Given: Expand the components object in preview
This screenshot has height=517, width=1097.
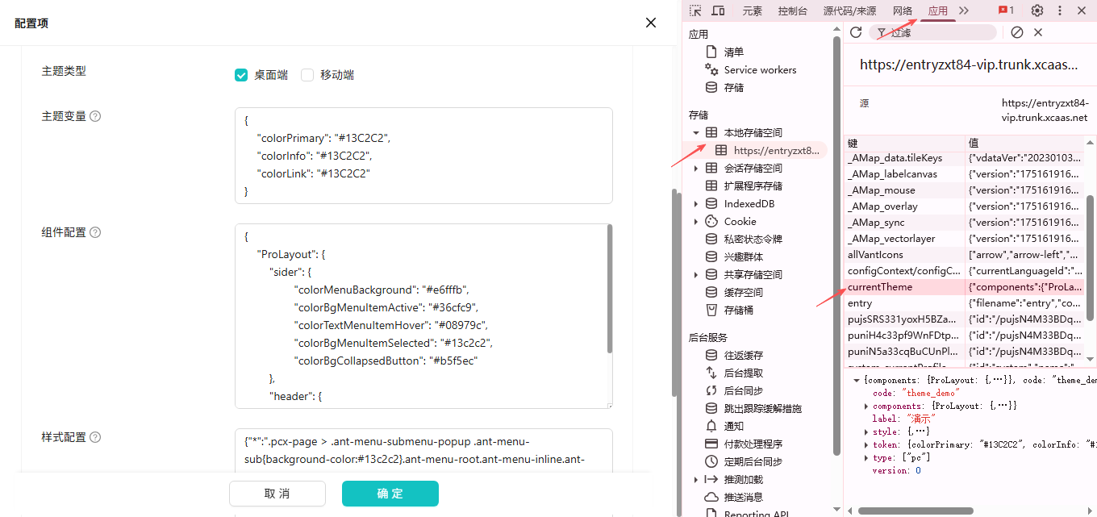Looking at the screenshot, I should click(x=867, y=406).
